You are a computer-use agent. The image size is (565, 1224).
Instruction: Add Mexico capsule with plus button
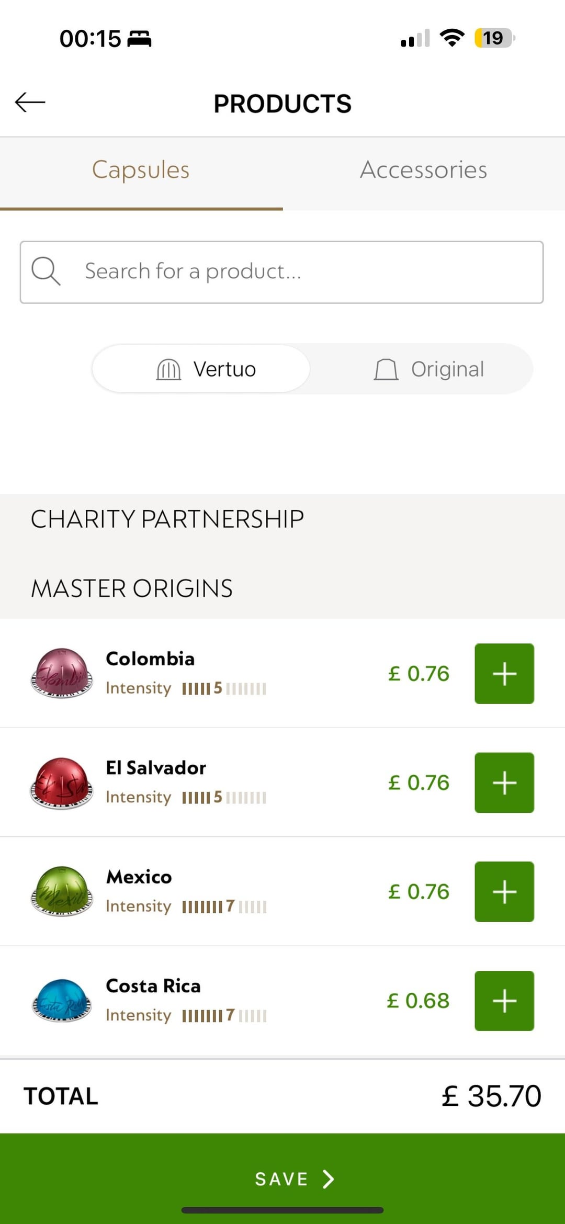coord(504,891)
